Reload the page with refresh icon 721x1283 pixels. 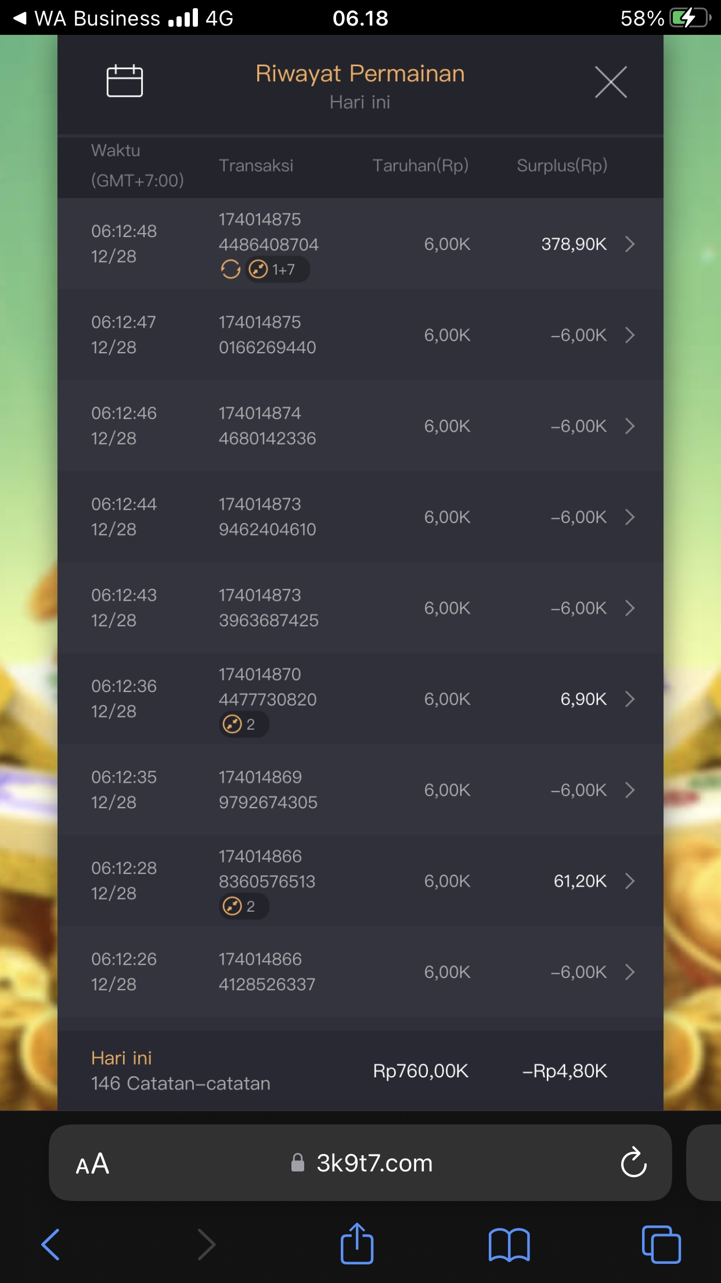633,1163
